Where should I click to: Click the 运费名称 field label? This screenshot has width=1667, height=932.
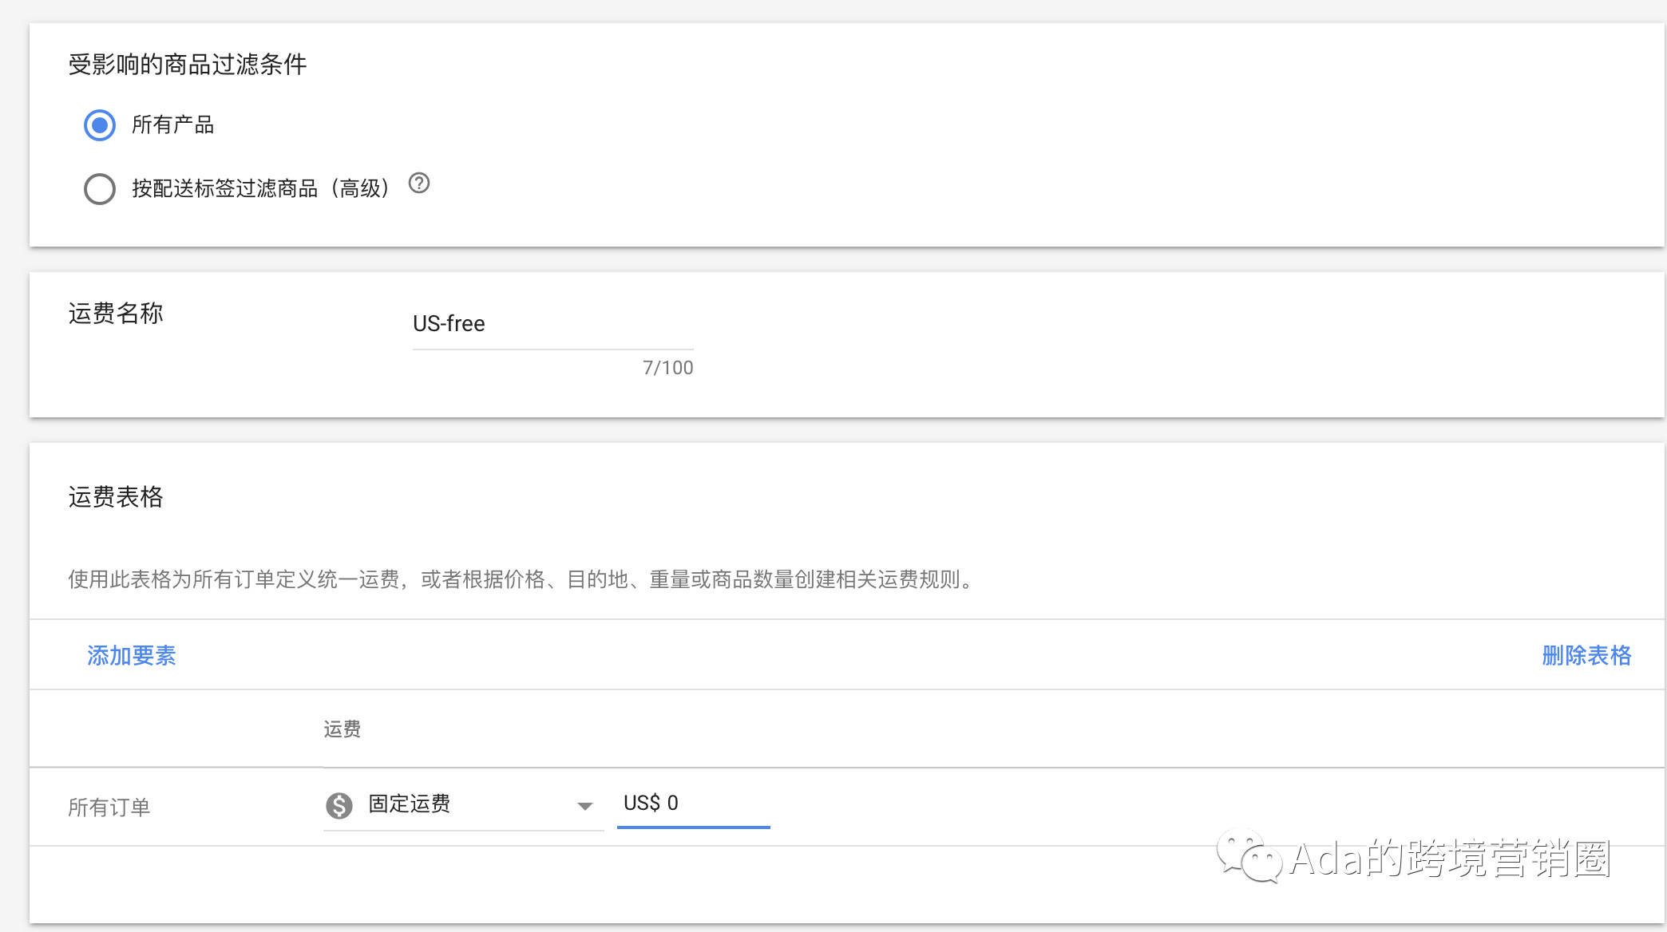pos(116,314)
